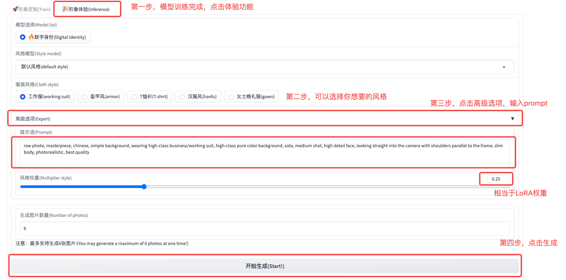The width and height of the screenshot is (566, 280).
Task: Click the rocket icon on Train tab
Action: click(x=15, y=9)
